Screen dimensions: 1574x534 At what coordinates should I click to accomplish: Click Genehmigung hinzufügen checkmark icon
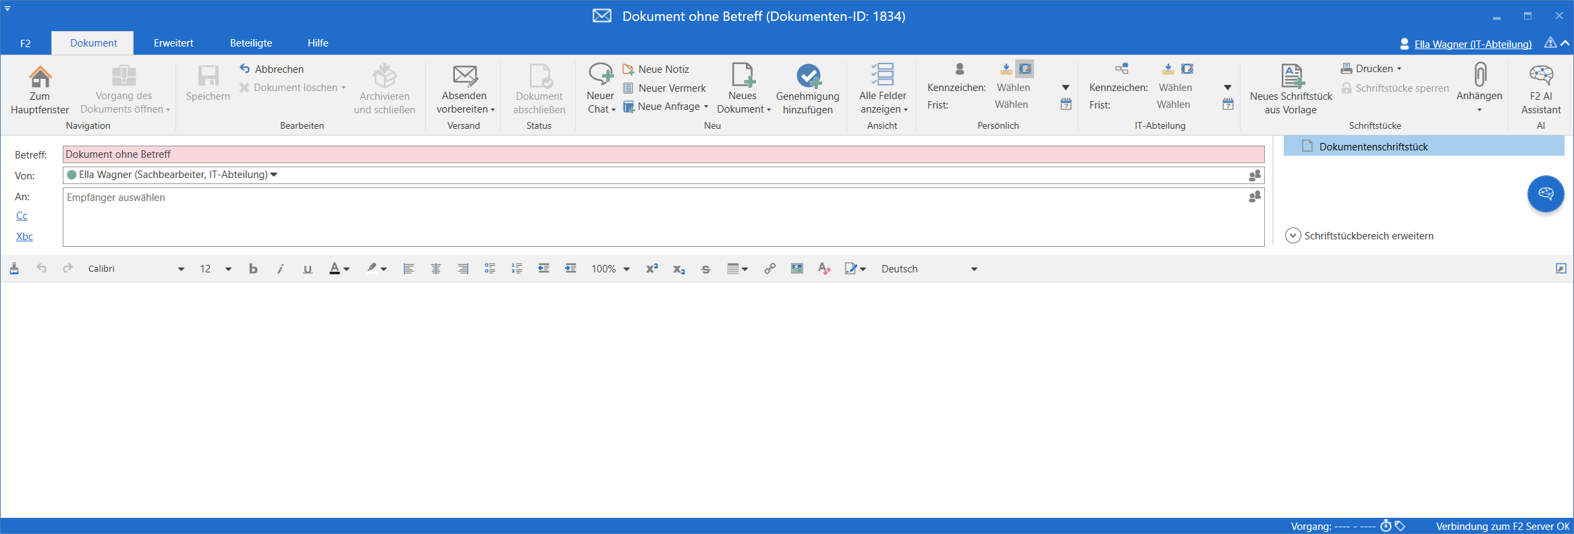(808, 76)
